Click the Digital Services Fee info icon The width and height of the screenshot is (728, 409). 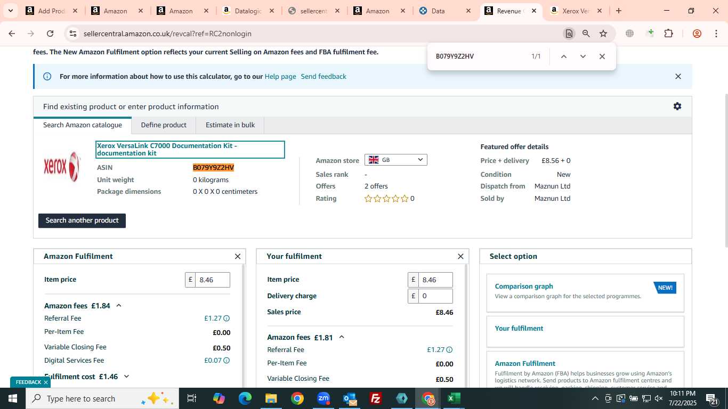pos(227,361)
